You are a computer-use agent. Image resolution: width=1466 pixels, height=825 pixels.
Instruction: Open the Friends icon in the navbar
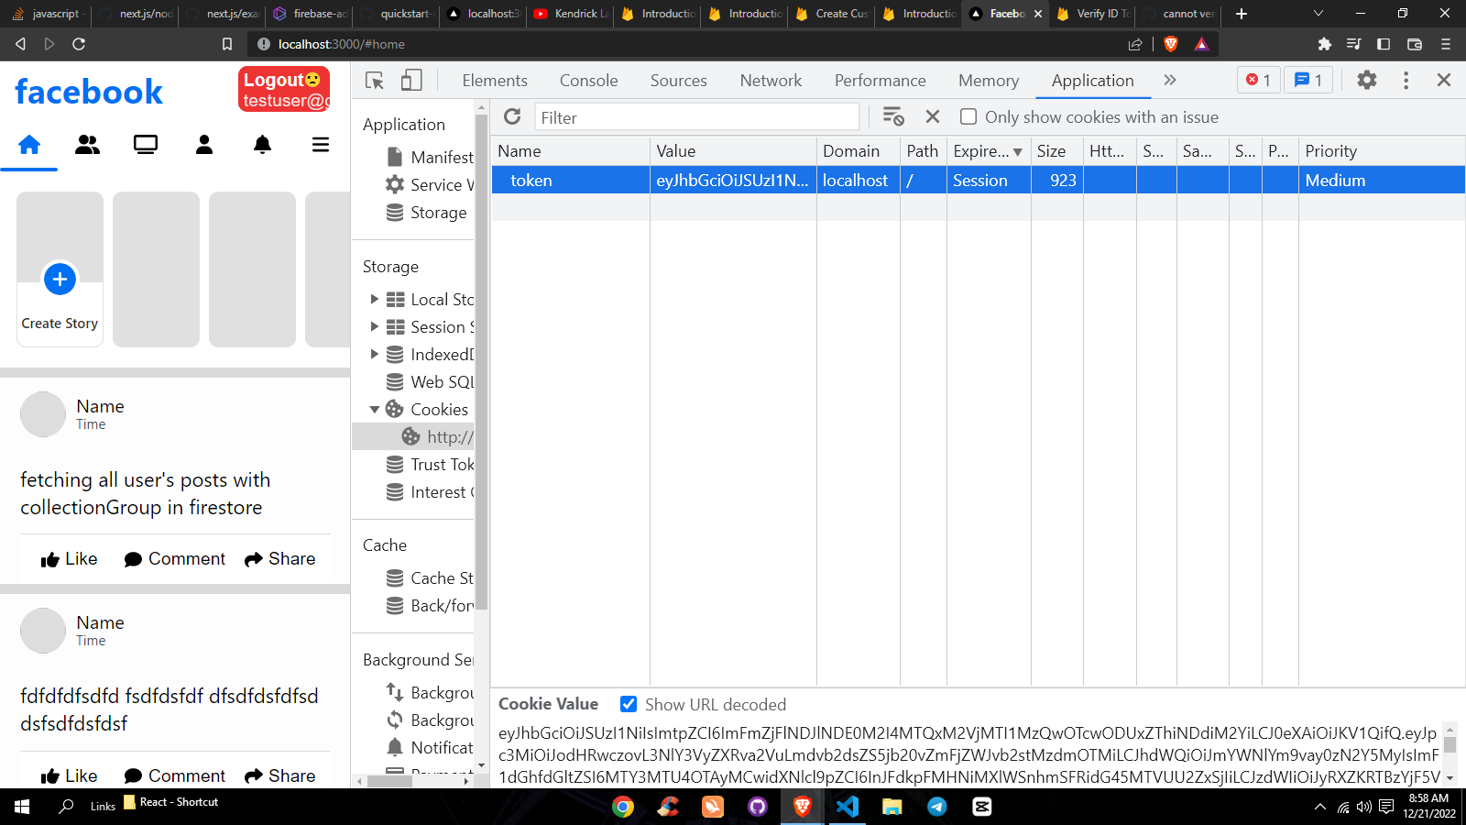[87, 144]
